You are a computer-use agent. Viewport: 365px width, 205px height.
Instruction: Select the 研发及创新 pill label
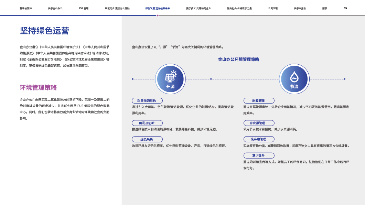click(x=147, y=123)
